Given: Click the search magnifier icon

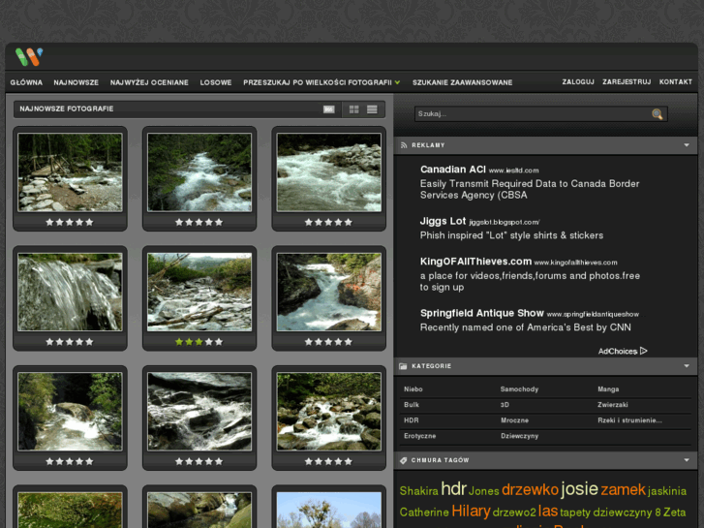Looking at the screenshot, I should click(x=658, y=114).
